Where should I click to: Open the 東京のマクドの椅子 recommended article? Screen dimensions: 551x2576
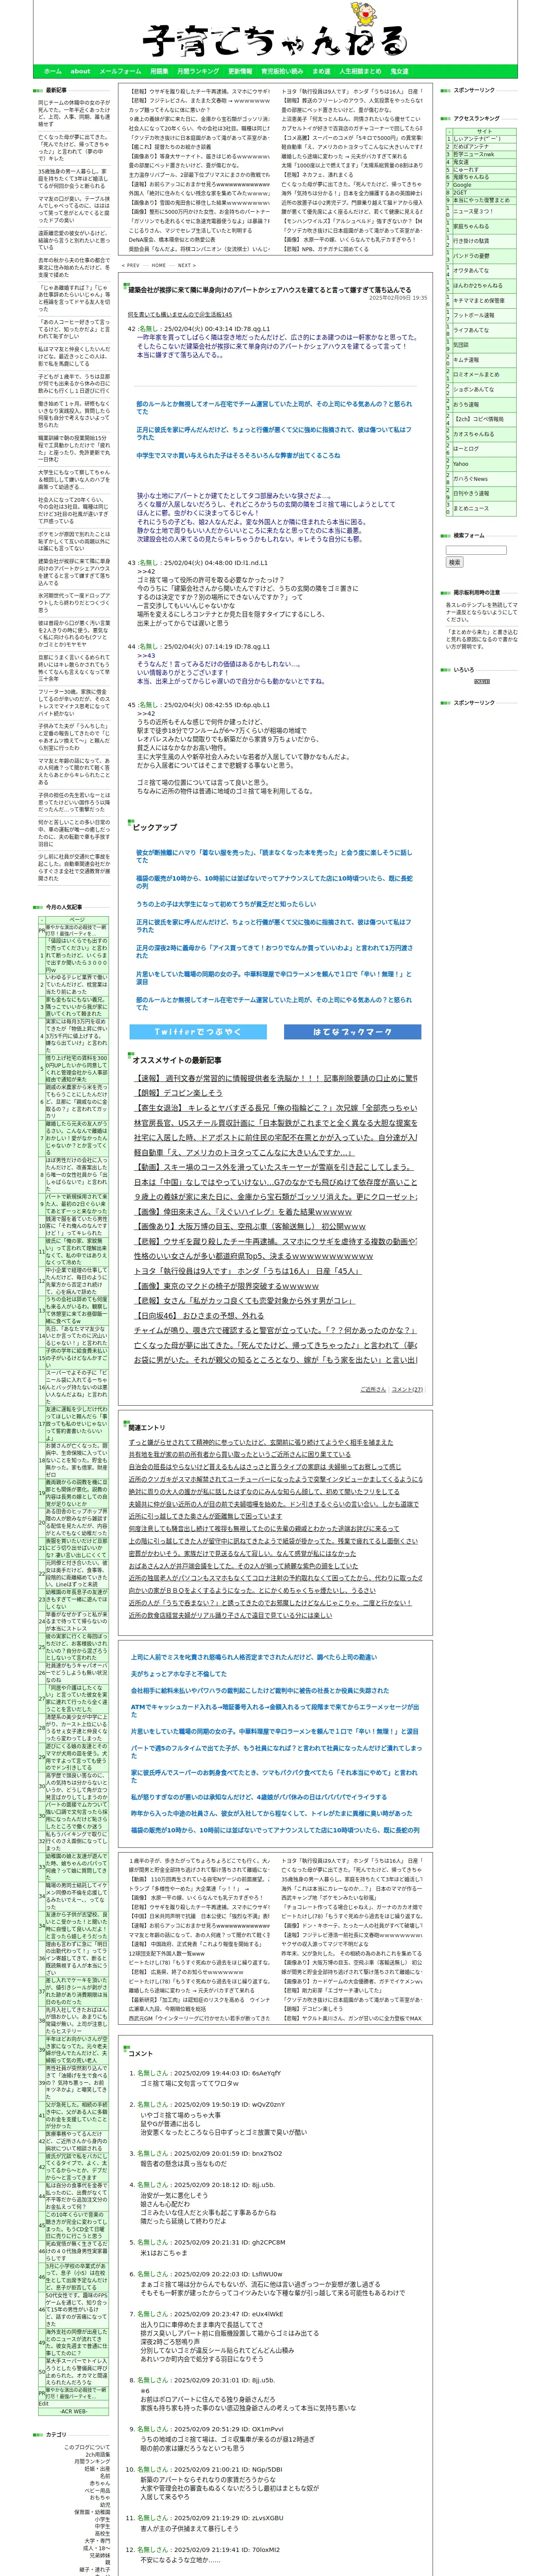tap(226, 1285)
